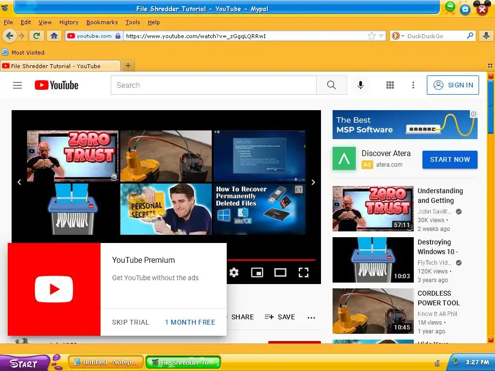Open Zero Trust endscreen video thumbnail
This screenshot has width=495, height=371.
pos(73,156)
